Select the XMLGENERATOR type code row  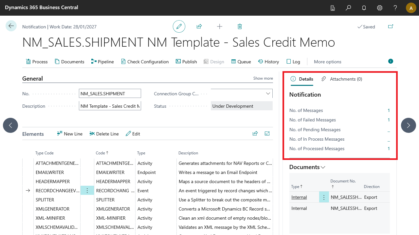pyautogui.click(x=56, y=209)
